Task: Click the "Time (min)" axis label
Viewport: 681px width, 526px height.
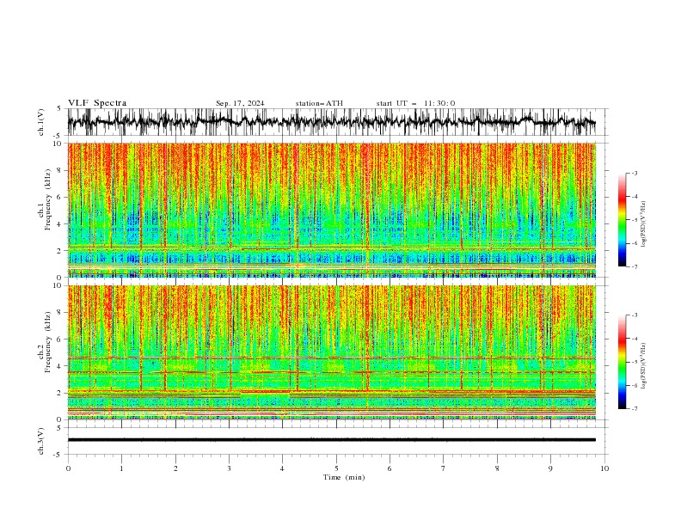Action: point(344,477)
